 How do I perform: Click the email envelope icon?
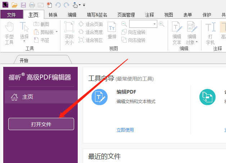(41, 5)
